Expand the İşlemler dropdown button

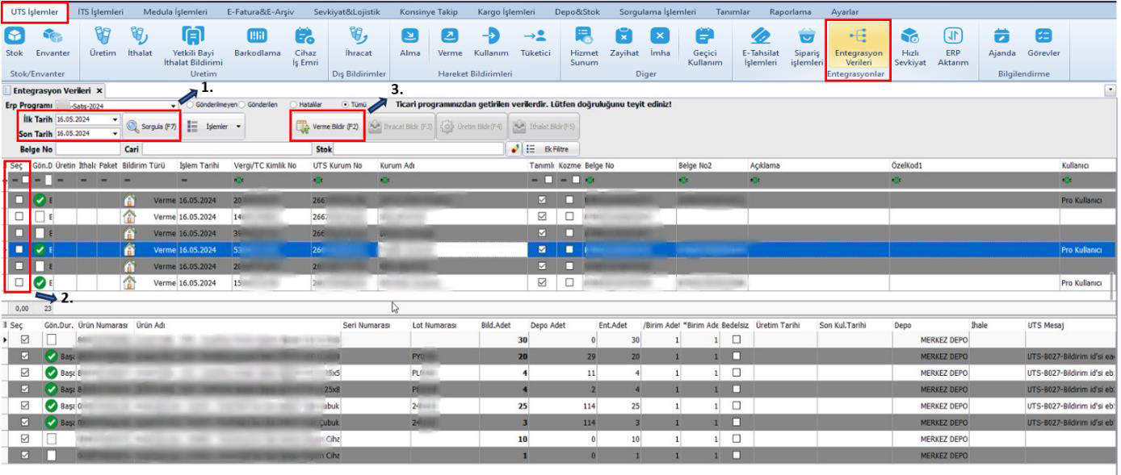pos(213,126)
